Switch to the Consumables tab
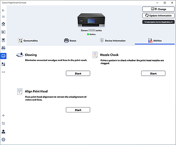This screenshot has width=176, height=145. pyautogui.click(x=28, y=41)
